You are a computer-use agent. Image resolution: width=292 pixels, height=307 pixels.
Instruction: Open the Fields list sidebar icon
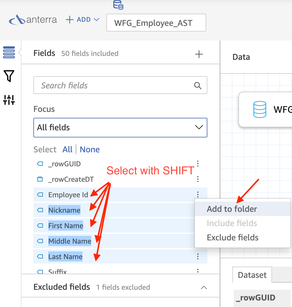pos(9,52)
